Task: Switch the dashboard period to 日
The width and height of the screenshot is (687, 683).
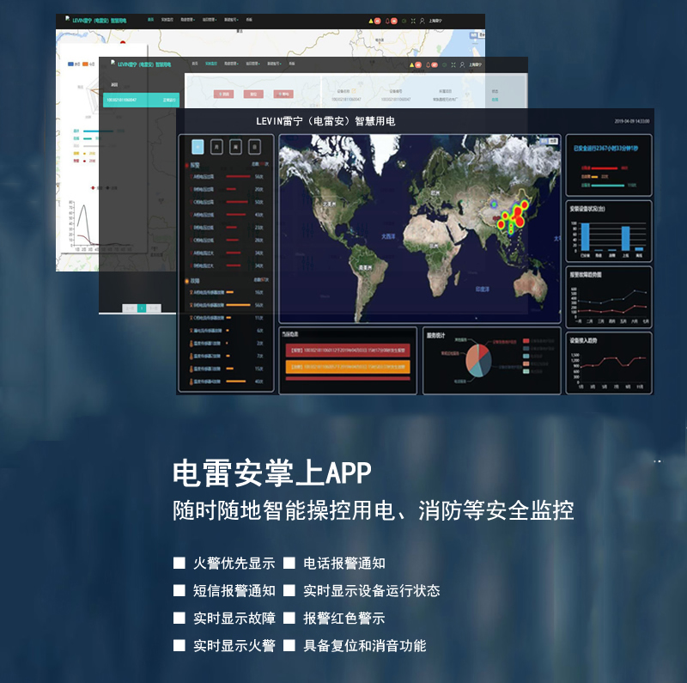Action: click(255, 147)
